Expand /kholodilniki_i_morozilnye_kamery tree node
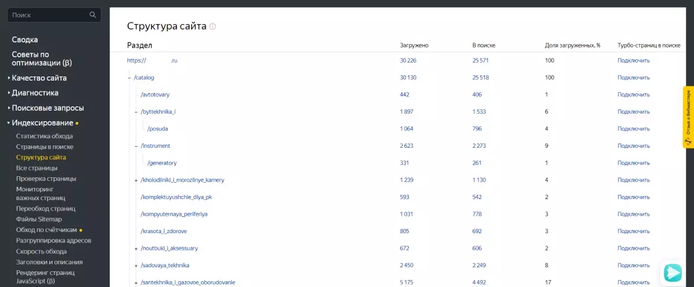This screenshot has width=694, height=287. [136, 180]
